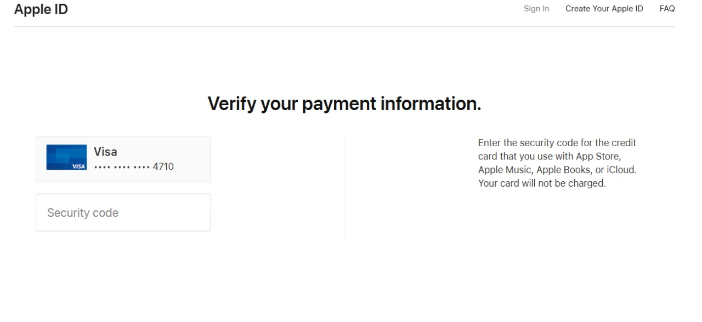Click the small VISA logo on card image

pyautogui.click(x=79, y=166)
